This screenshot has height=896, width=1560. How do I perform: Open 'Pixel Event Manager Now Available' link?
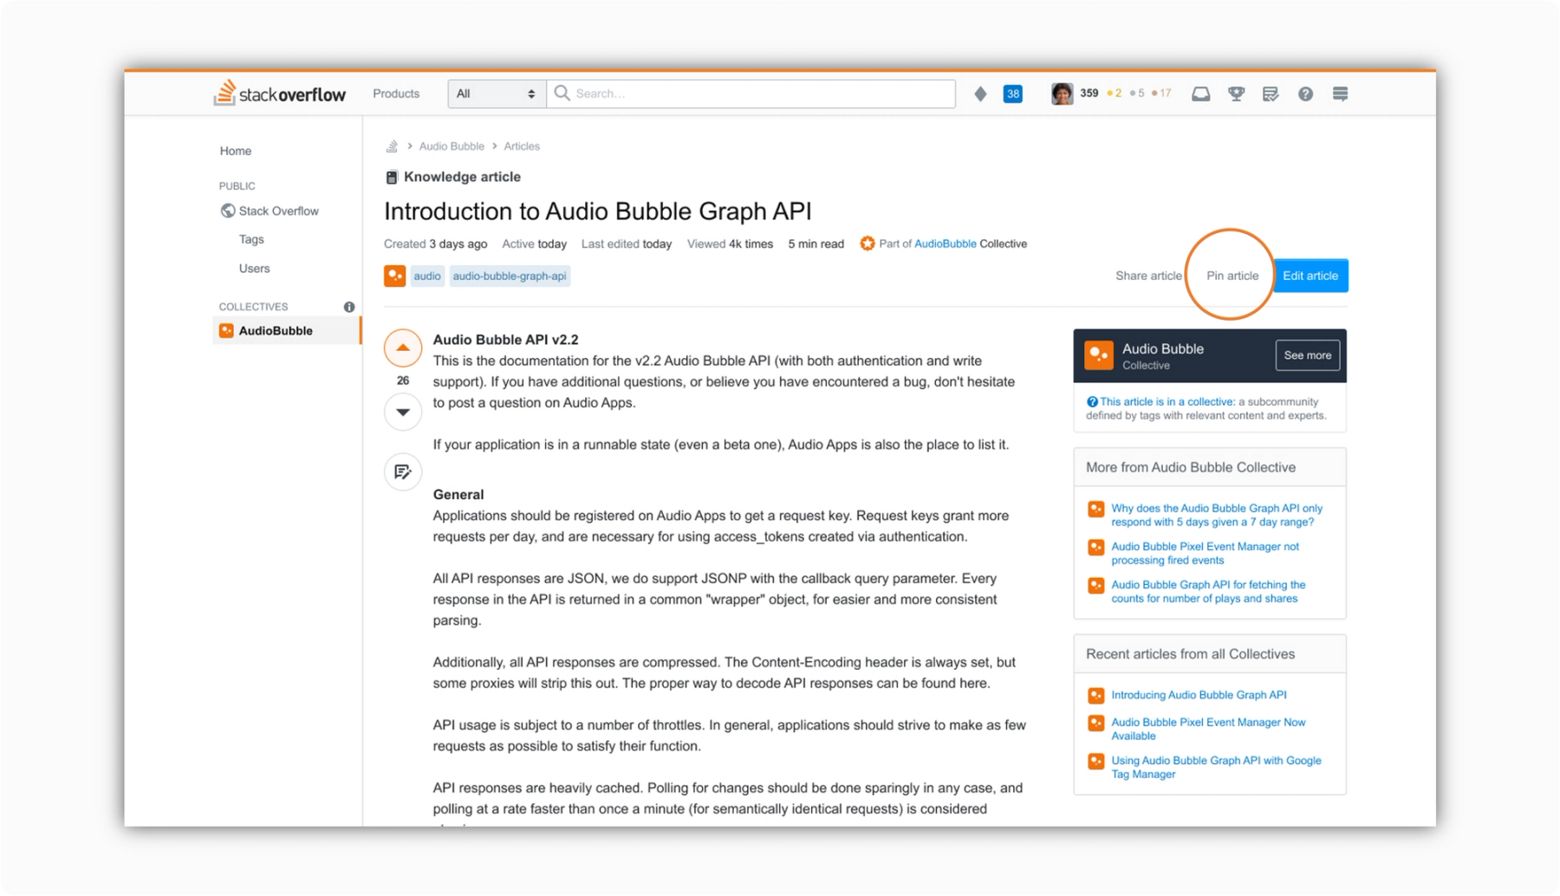click(x=1208, y=729)
